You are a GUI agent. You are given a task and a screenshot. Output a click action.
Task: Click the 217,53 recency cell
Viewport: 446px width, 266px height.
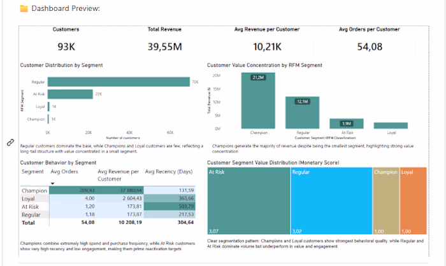click(169, 214)
